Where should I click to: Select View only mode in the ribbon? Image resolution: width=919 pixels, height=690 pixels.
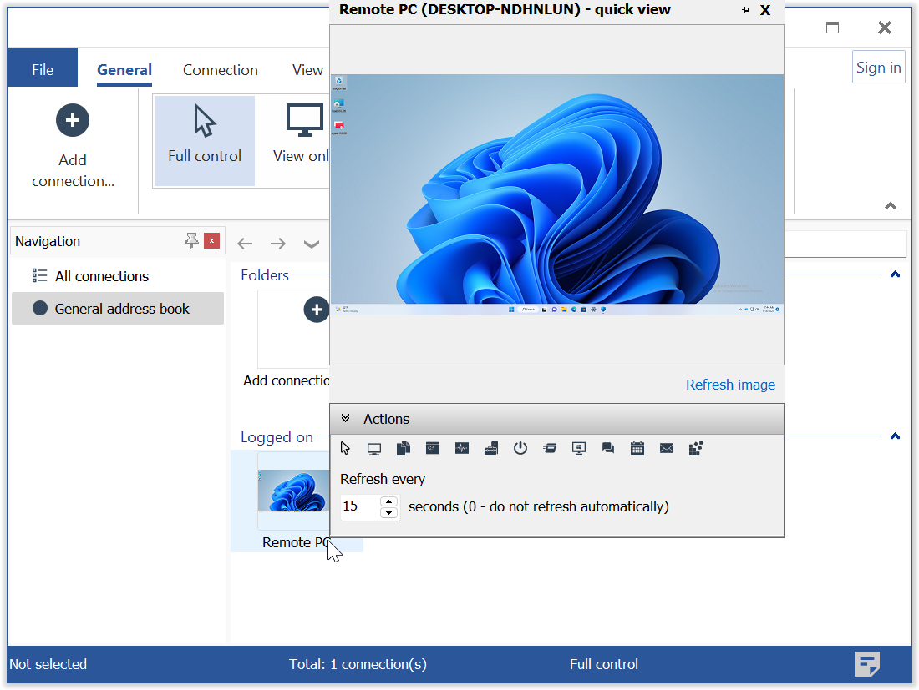coord(301,140)
